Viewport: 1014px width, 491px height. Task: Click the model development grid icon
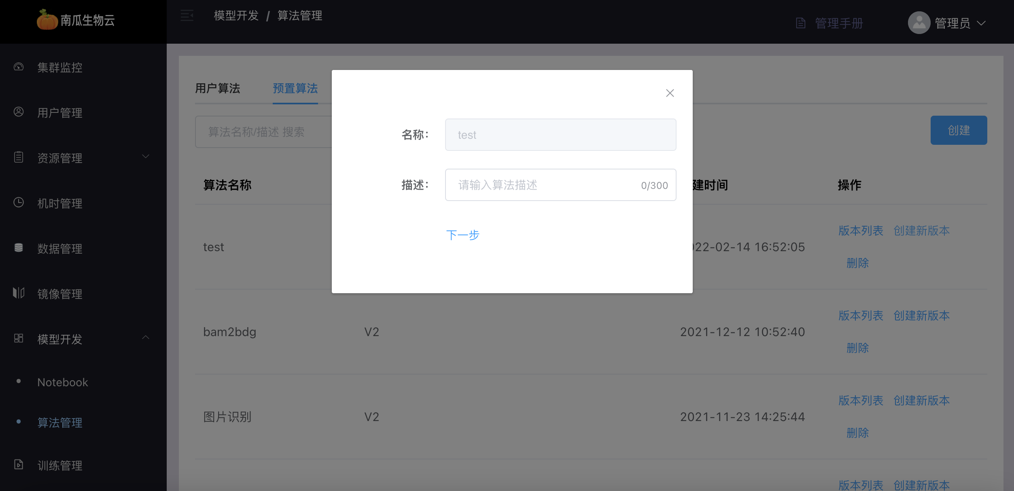19,338
